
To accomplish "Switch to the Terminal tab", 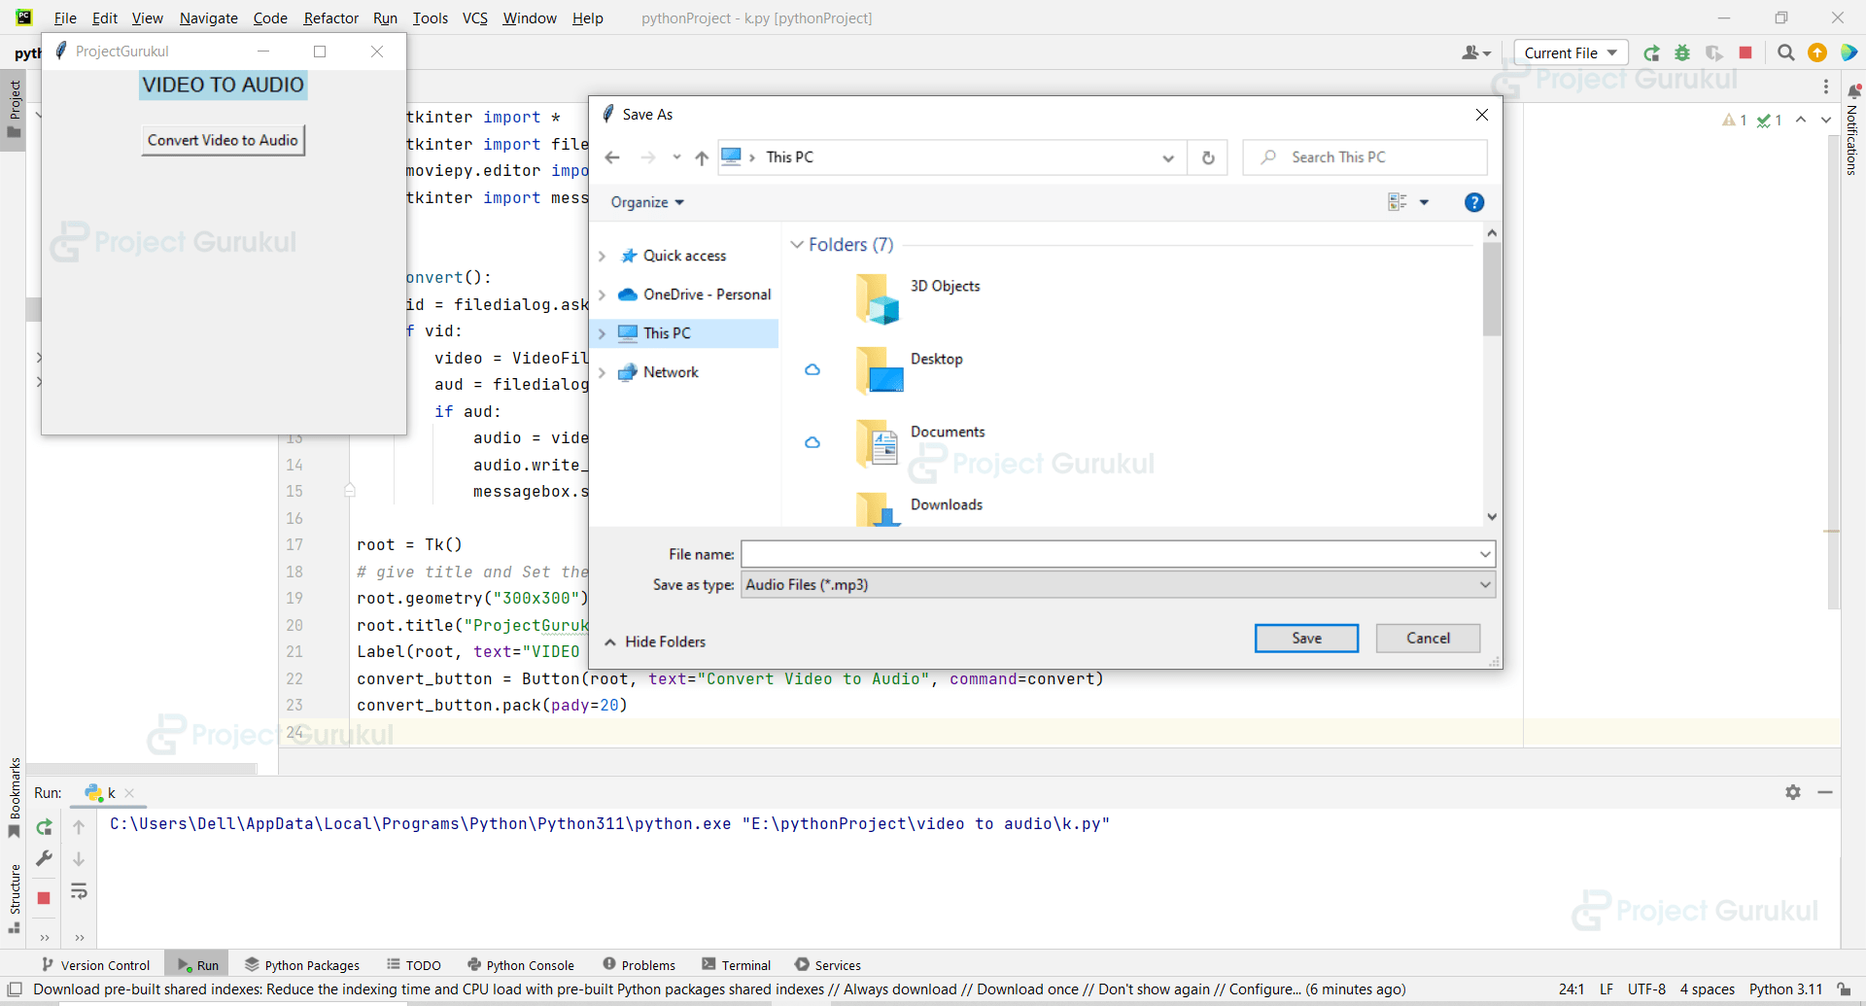I will (744, 964).
